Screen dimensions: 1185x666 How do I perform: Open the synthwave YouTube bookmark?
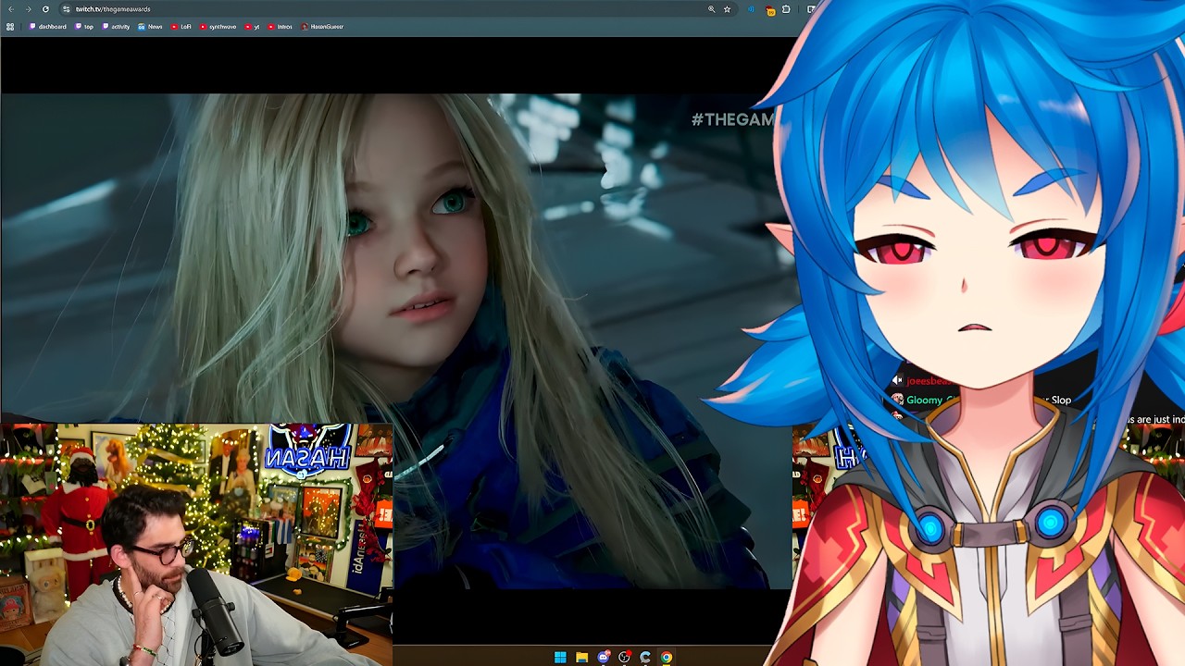(218, 27)
